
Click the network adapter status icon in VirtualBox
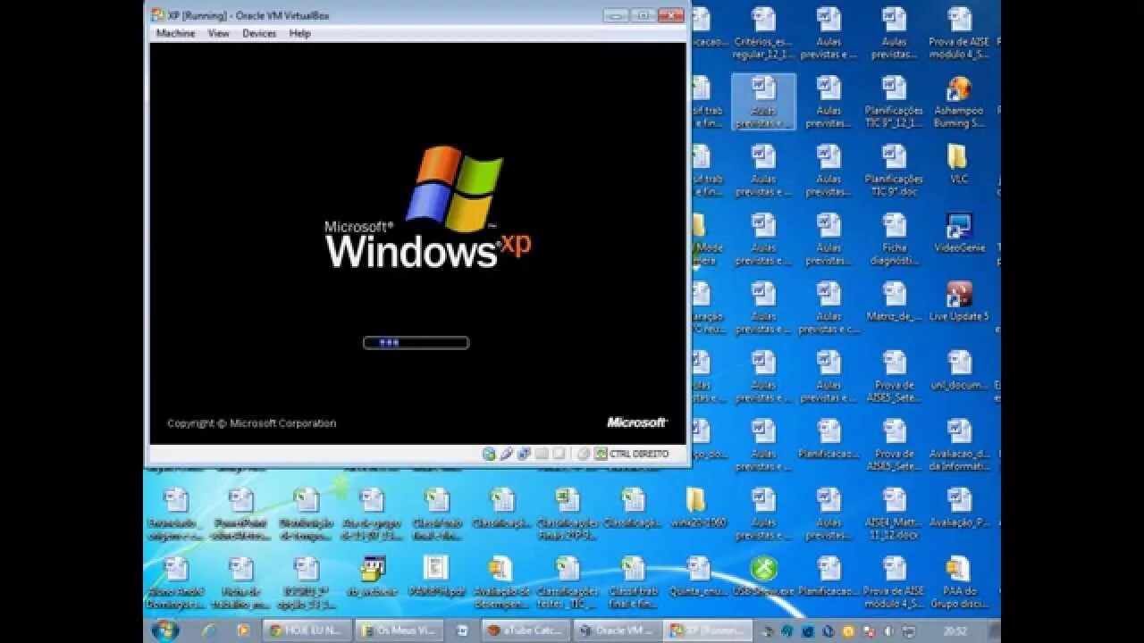(x=524, y=454)
